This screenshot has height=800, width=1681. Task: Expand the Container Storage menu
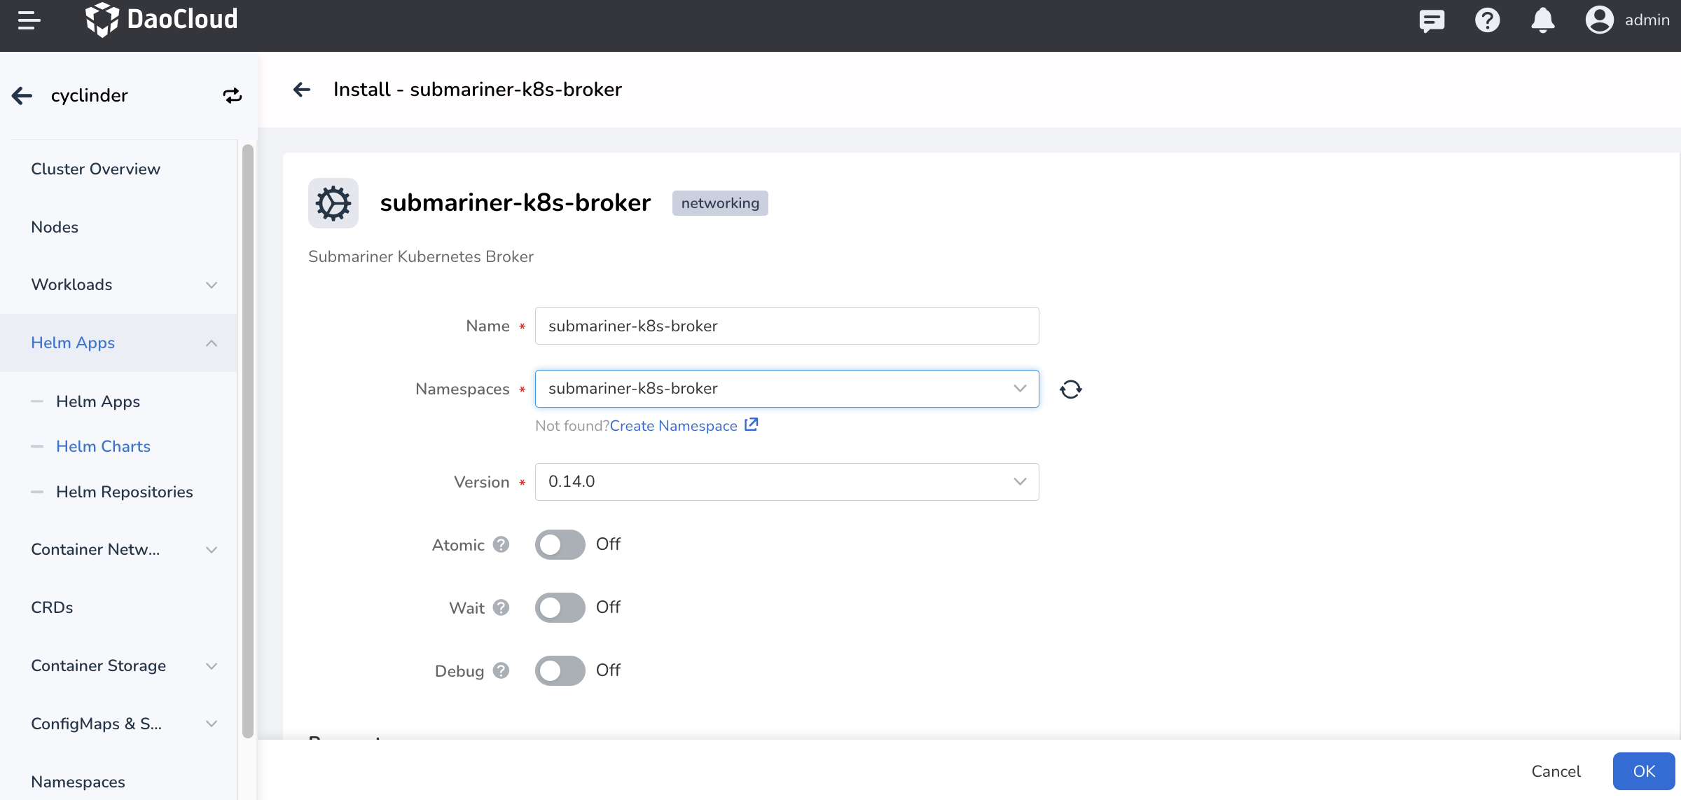pyautogui.click(x=119, y=665)
